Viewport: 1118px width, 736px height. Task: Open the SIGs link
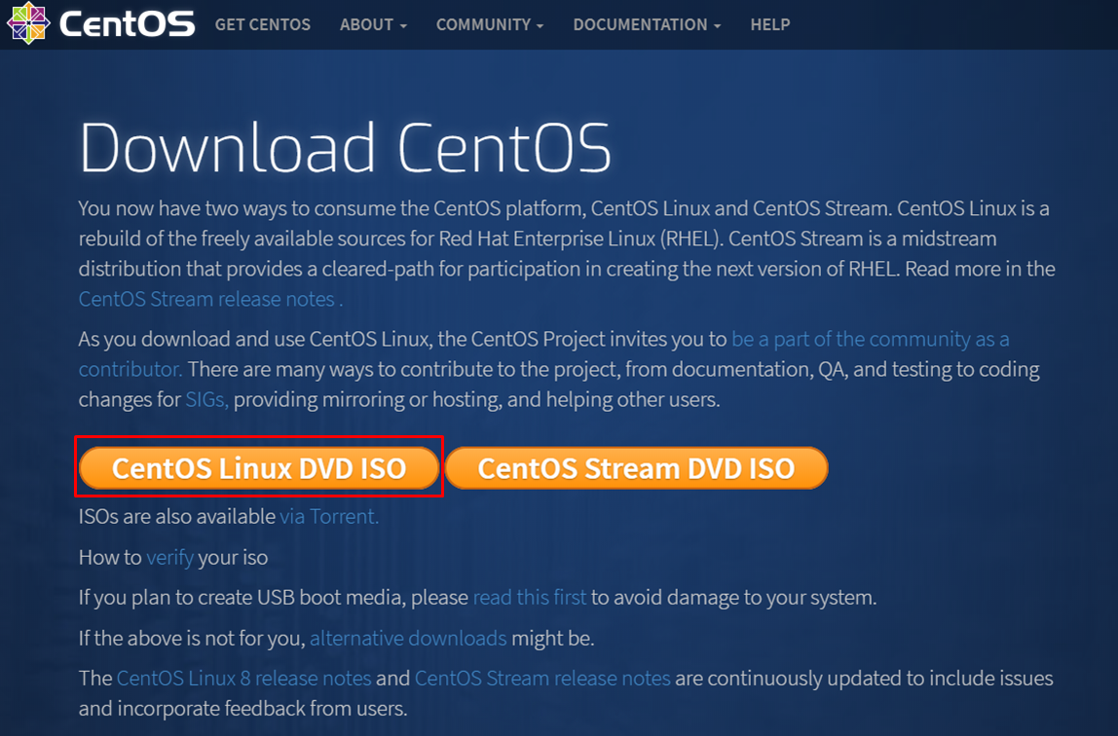coord(206,400)
